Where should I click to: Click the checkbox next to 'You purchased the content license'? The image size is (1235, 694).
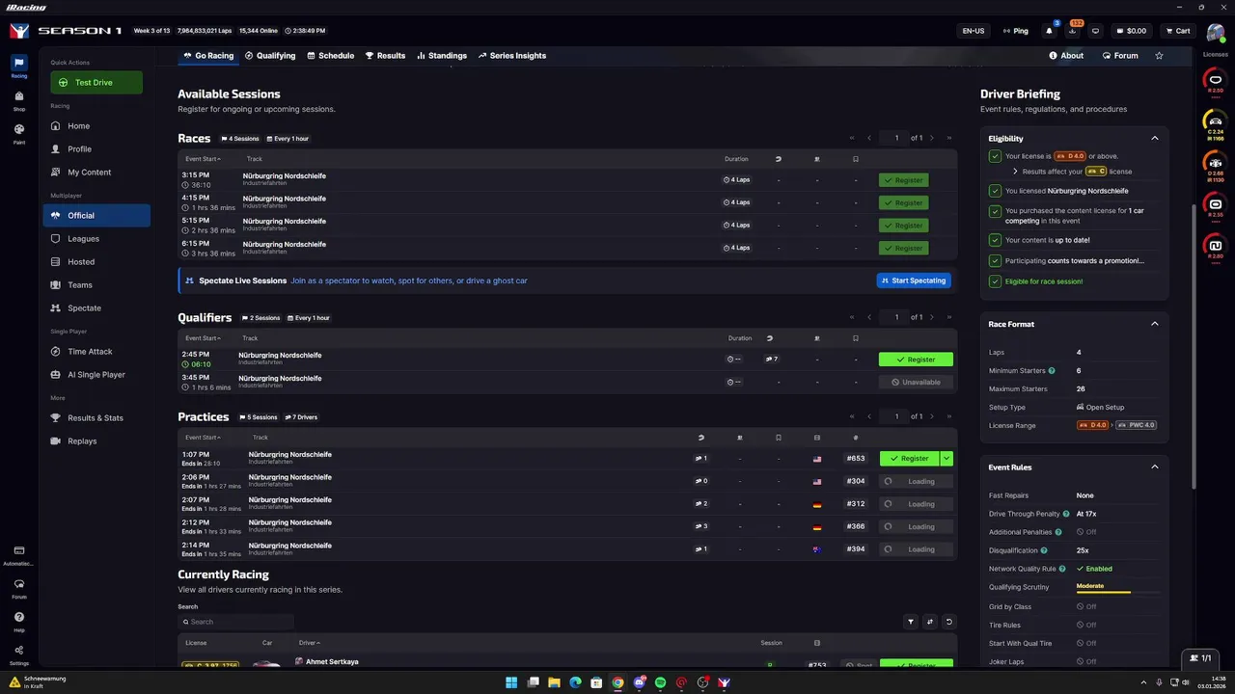(x=995, y=211)
